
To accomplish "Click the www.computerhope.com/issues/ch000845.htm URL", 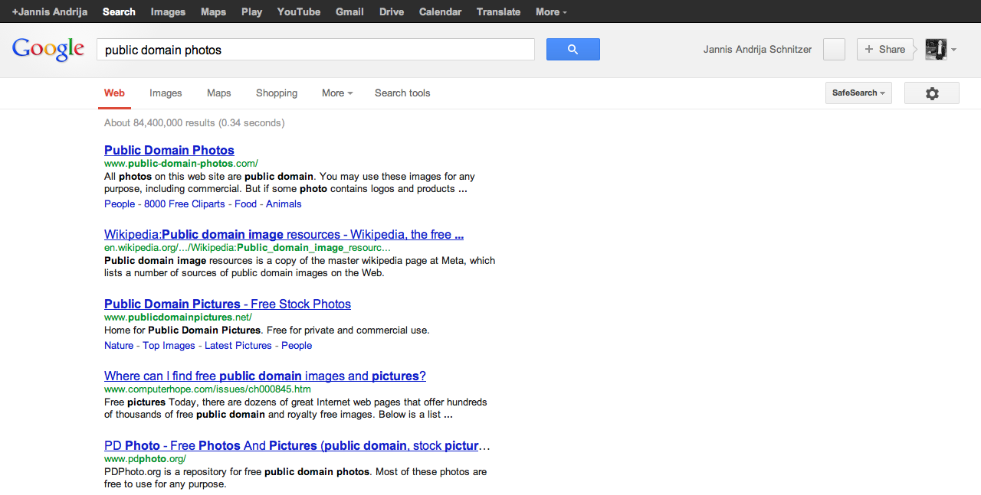I will coord(208,389).
